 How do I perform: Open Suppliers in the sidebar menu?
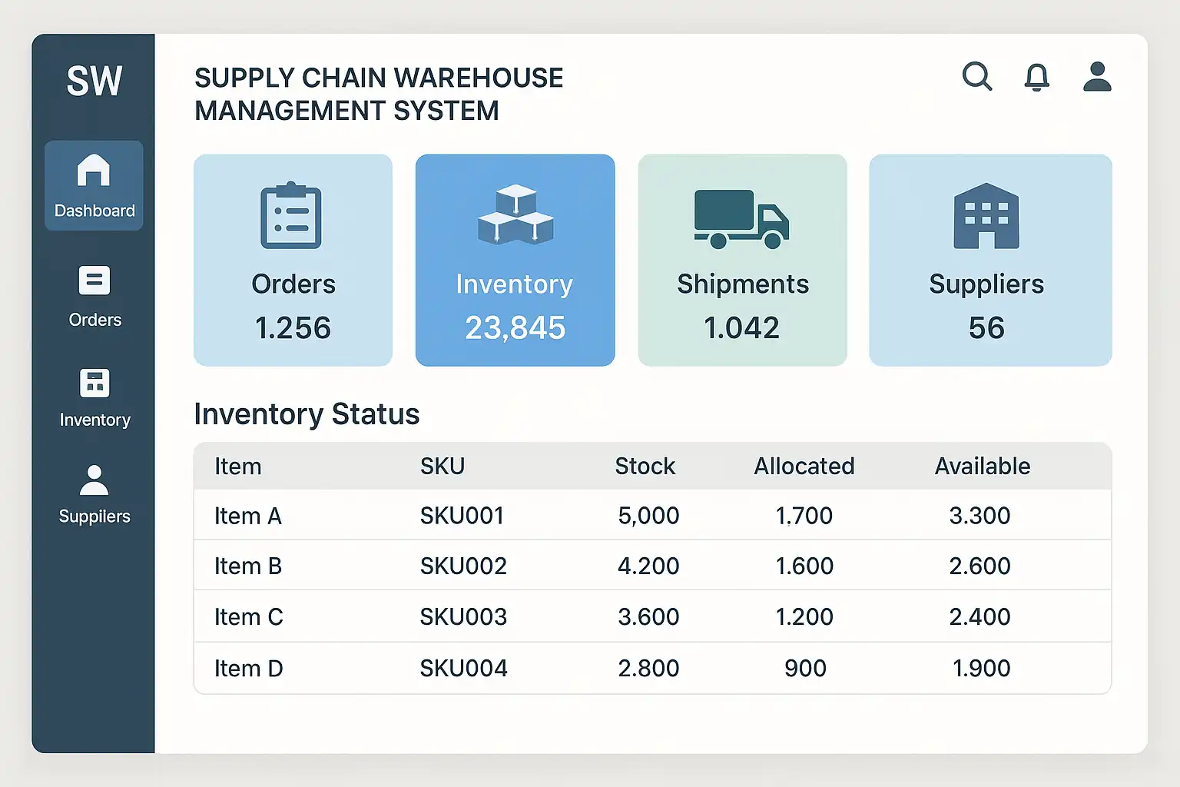pos(94,494)
